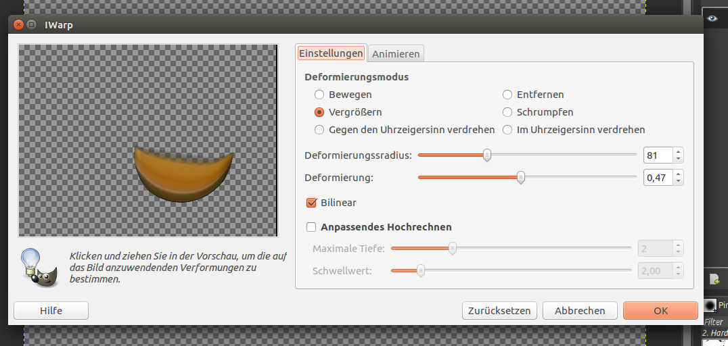Click the Deformierungssradius value field showing 81
The height and width of the screenshot is (346, 728).
tap(658, 155)
